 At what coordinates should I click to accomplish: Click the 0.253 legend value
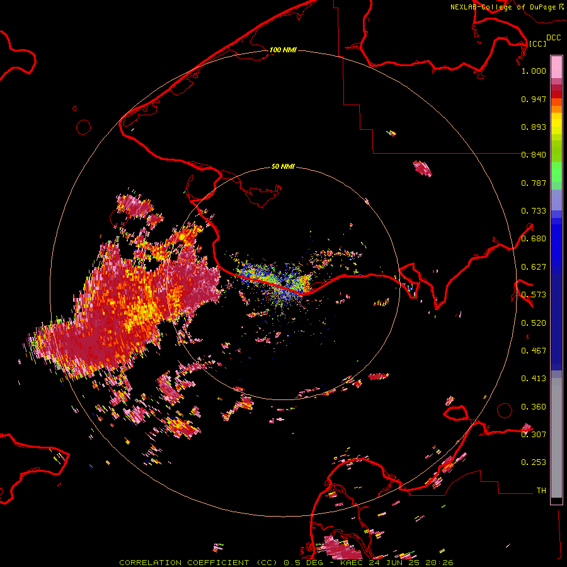coord(534,462)
